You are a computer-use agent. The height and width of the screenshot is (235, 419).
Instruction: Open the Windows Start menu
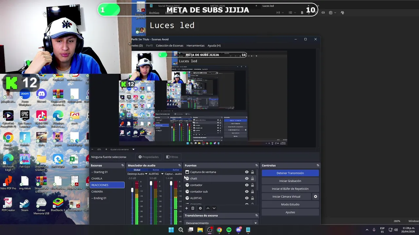point(171,230)
